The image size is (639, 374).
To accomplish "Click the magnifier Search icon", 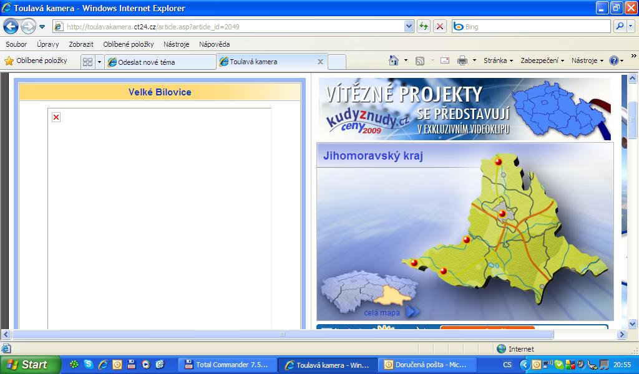I will 620,26.
